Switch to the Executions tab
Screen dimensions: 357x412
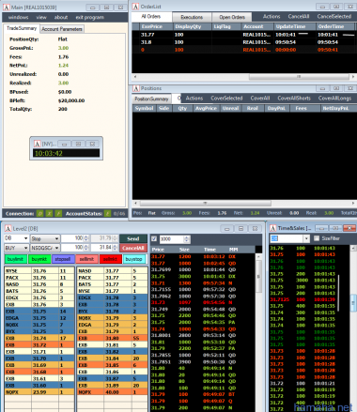click(192, 17)
